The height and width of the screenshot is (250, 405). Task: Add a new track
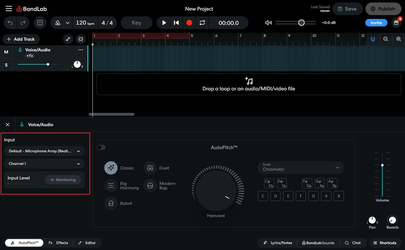point(21,39)
